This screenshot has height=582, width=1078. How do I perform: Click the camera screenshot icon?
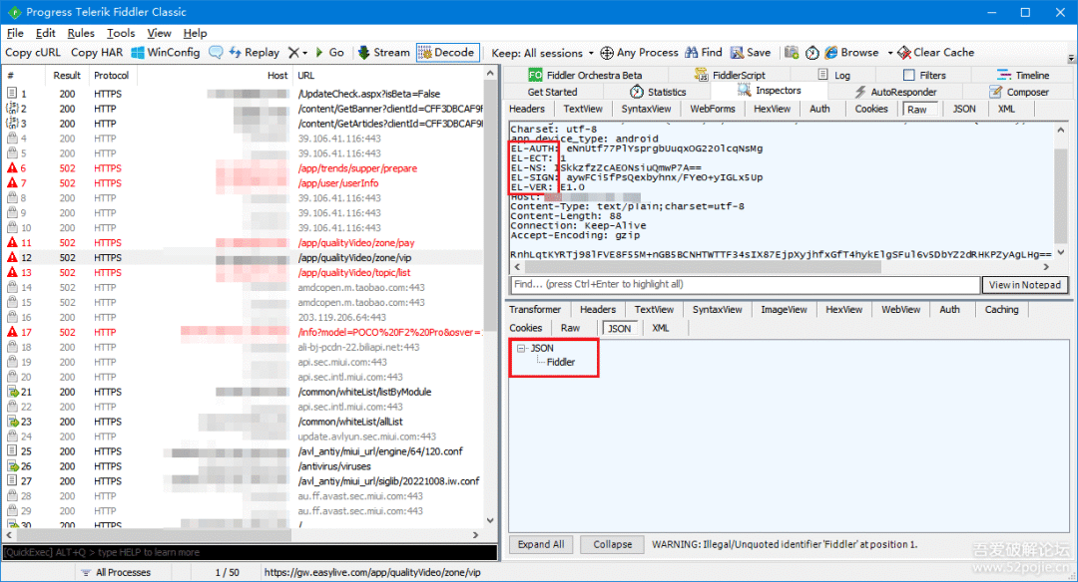click(792, 52)
